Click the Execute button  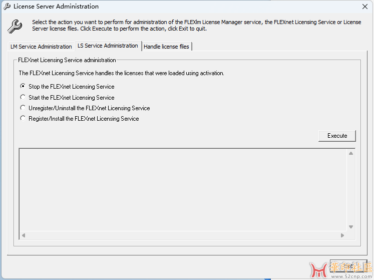(337, 136)
